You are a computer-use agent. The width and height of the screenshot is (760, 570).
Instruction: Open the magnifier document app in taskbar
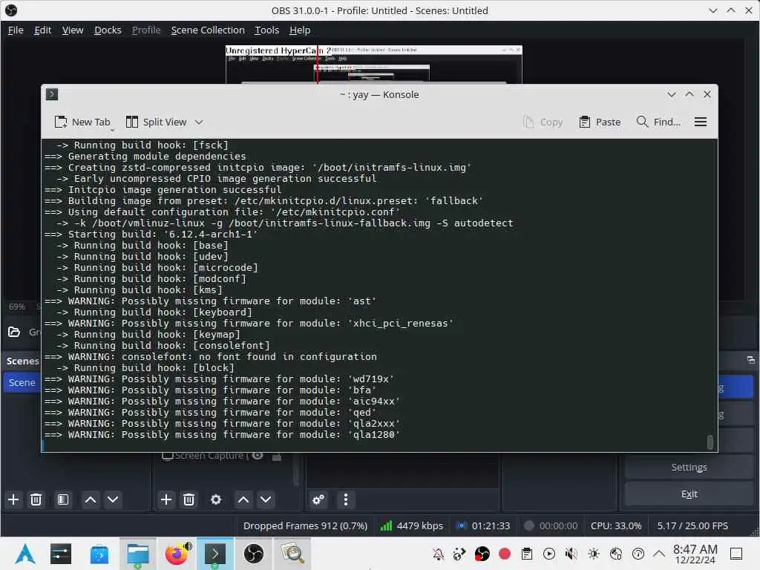tap(292, 554)
